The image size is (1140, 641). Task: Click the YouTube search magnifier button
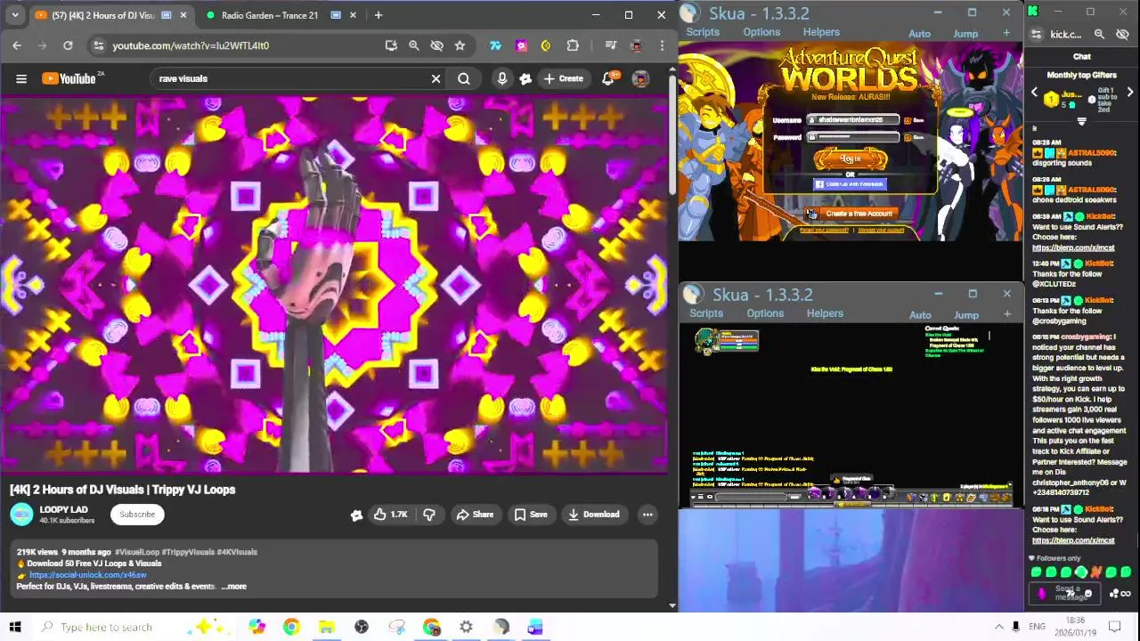[464, 78]
